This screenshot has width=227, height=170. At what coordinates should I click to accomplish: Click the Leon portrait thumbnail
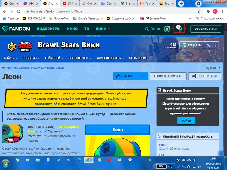[x=13, y=133]
